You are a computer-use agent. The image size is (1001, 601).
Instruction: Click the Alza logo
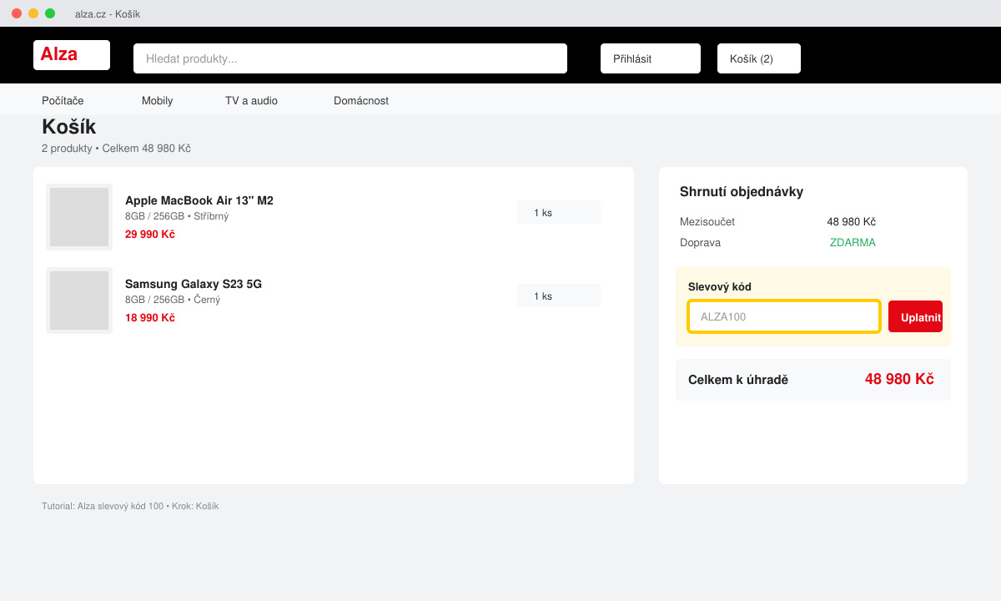point(72,55)
